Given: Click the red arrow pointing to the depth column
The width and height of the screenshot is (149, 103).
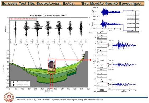Looking at the screenshot, I should 73,60.
